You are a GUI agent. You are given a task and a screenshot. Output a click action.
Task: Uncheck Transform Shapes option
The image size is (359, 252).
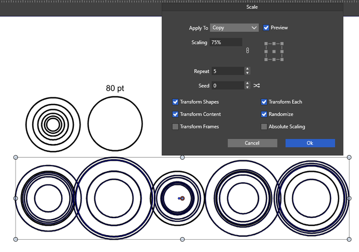tap(175, 102)
